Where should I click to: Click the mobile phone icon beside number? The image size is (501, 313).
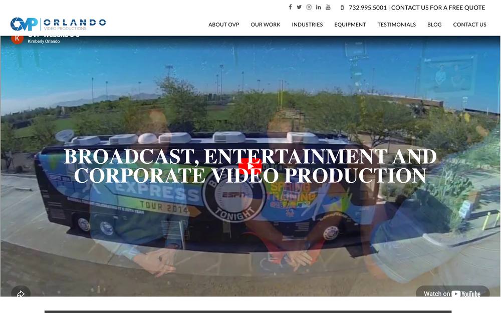342,8
